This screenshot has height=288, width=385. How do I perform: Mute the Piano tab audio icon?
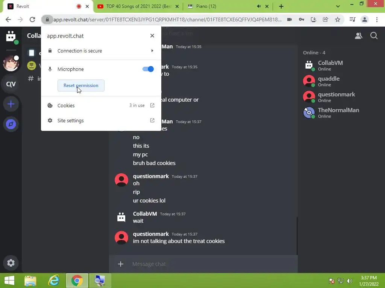click(259, 6)
